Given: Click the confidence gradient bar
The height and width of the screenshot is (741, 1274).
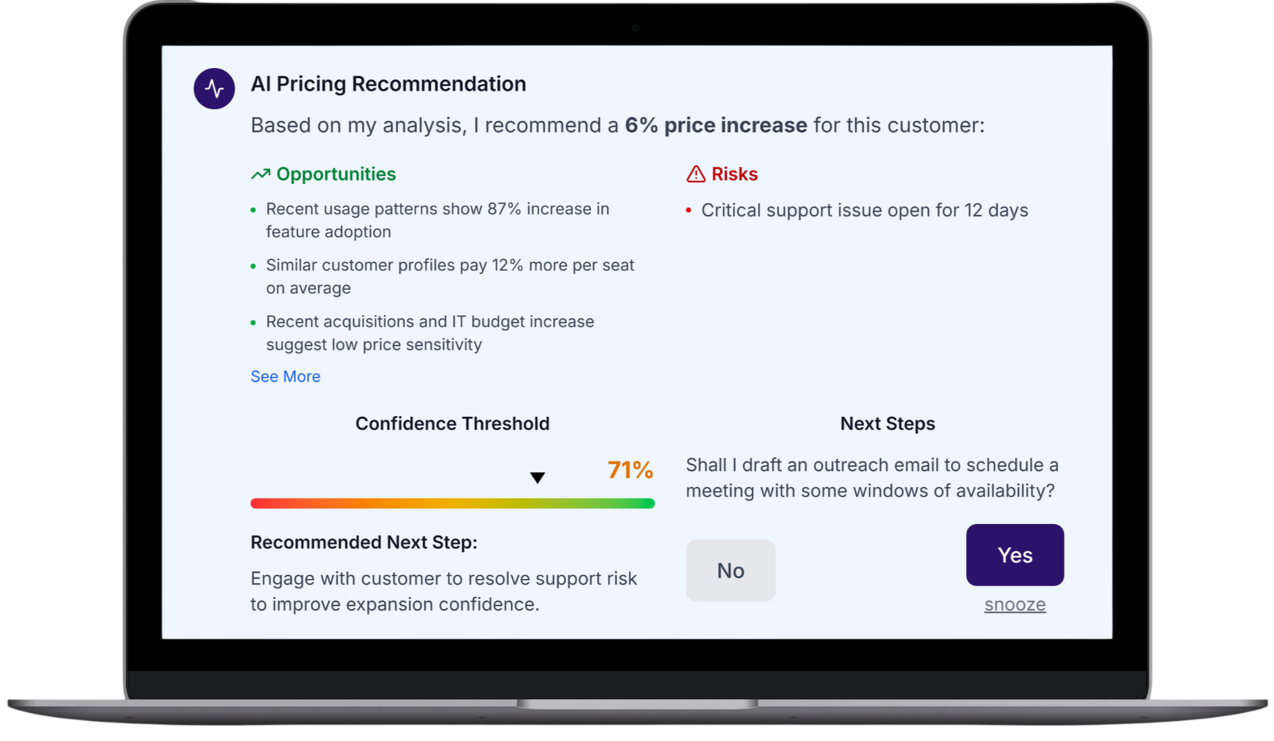Looking at the screenshot, I should click(x=452, y=503).
